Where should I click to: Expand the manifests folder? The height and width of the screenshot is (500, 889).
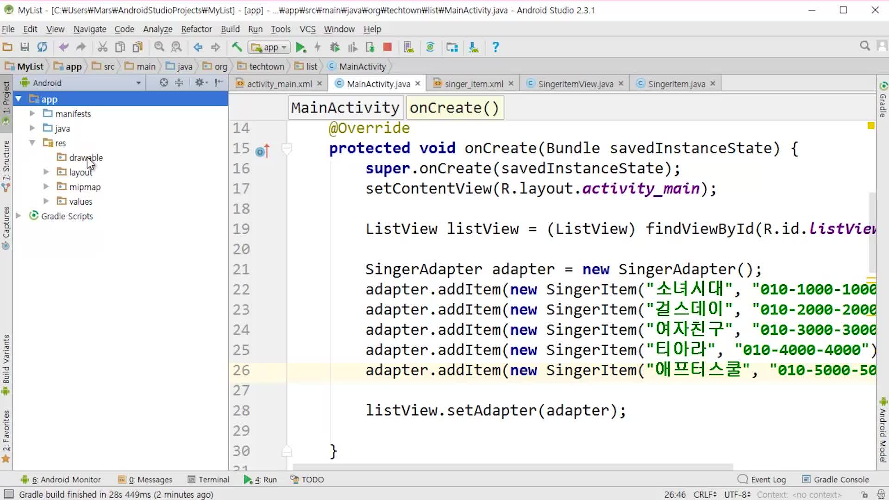[x=32, y=113]
